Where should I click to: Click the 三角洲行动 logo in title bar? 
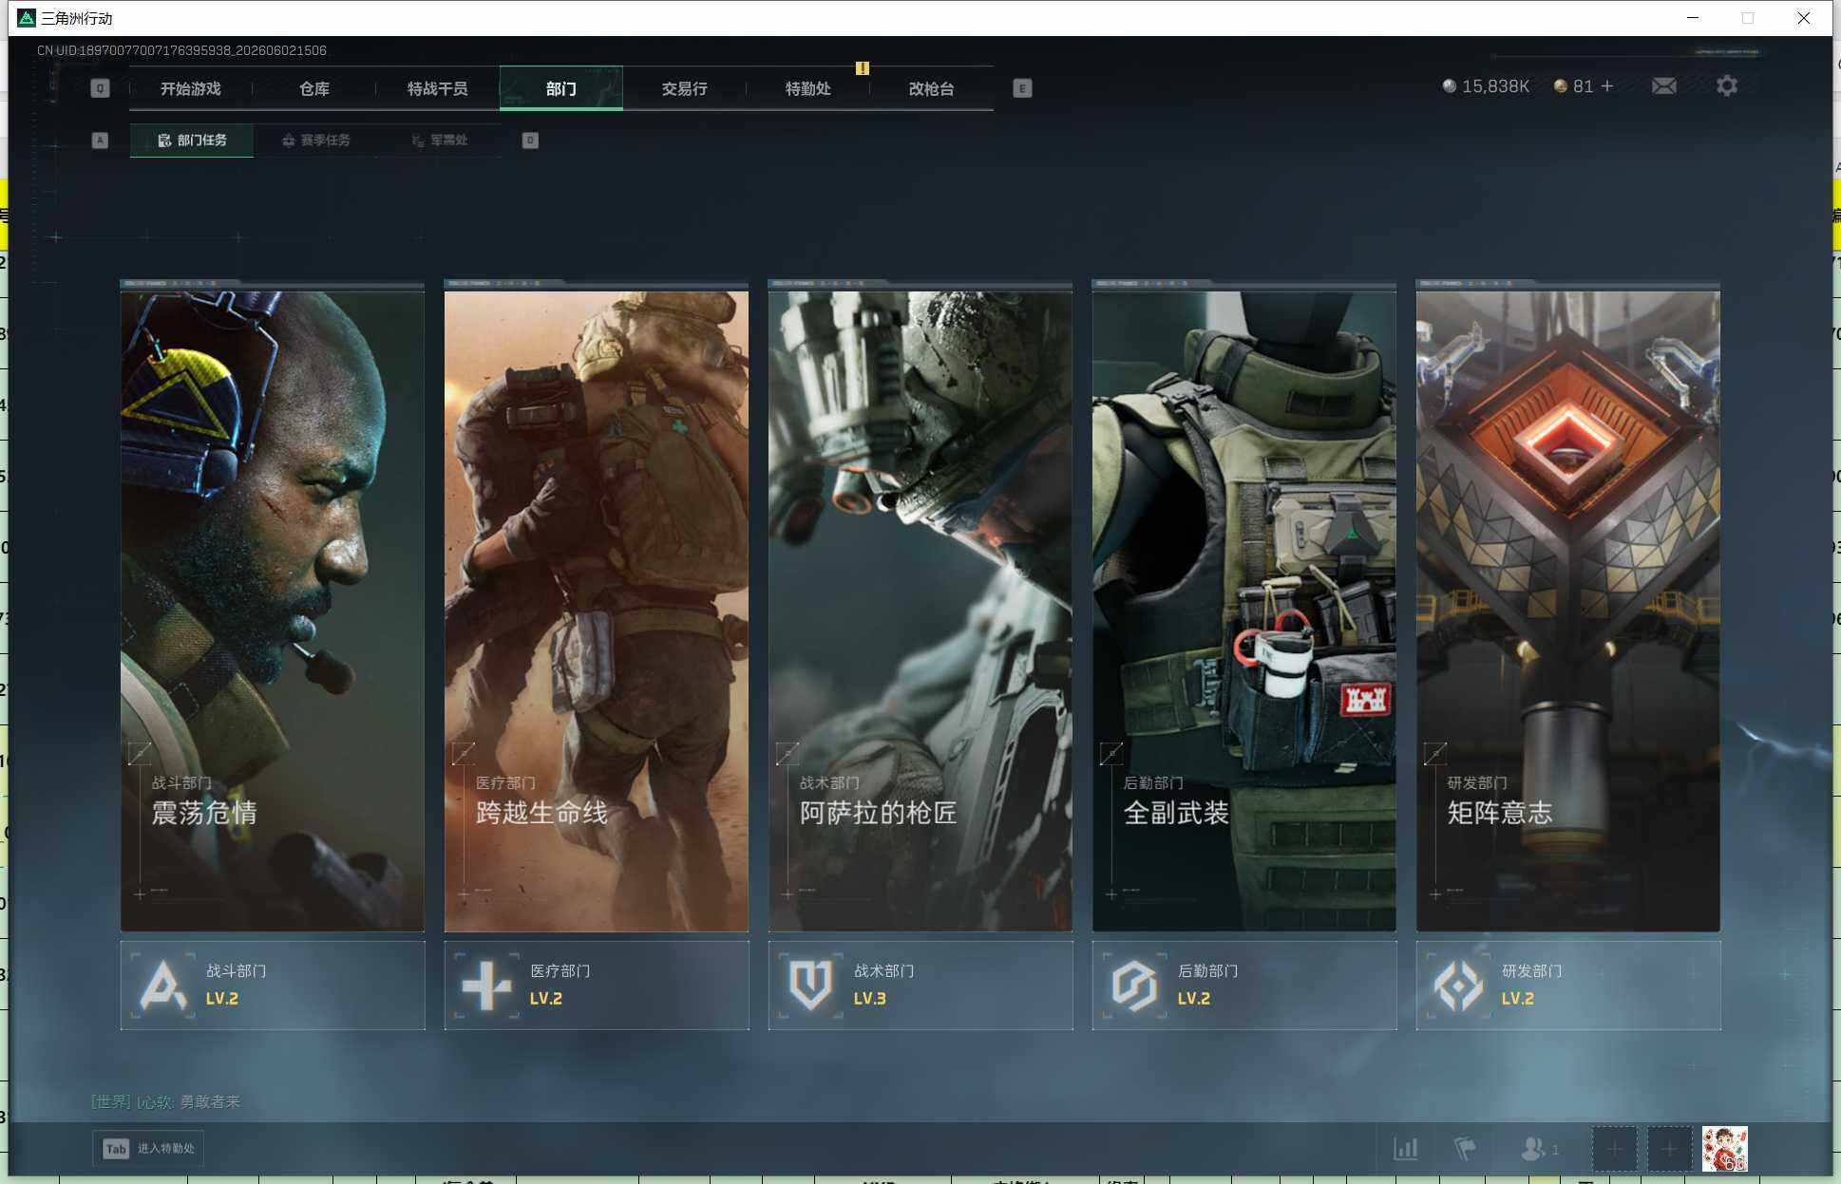[27, 18]
